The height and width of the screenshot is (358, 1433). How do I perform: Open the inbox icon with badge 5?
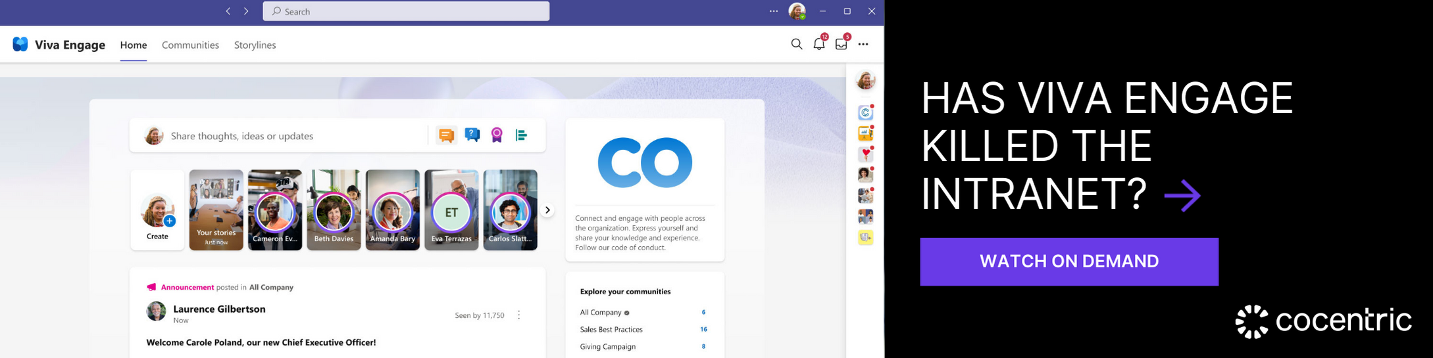(842, 44)
